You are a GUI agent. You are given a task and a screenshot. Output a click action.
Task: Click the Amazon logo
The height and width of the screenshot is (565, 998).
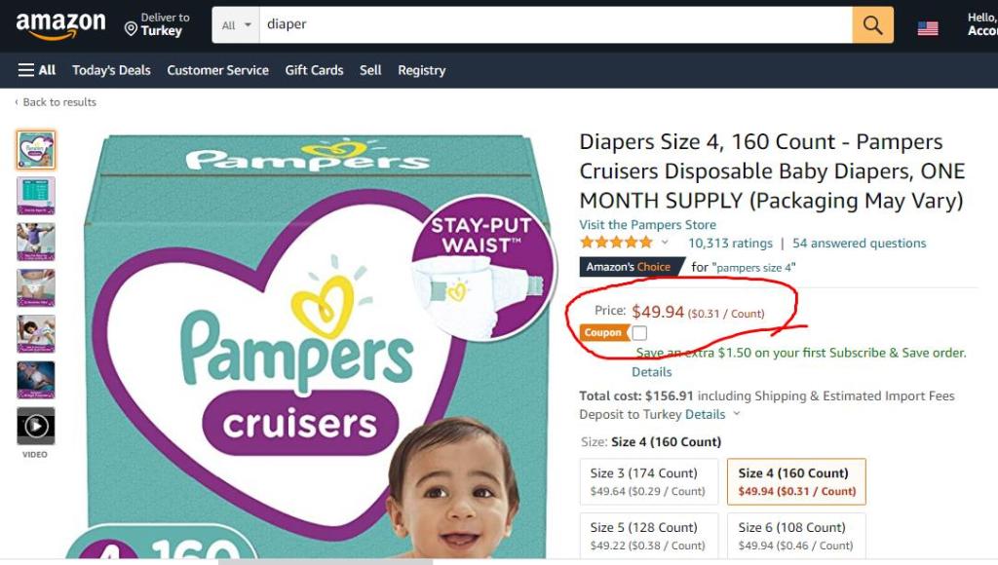click(60, 24)
